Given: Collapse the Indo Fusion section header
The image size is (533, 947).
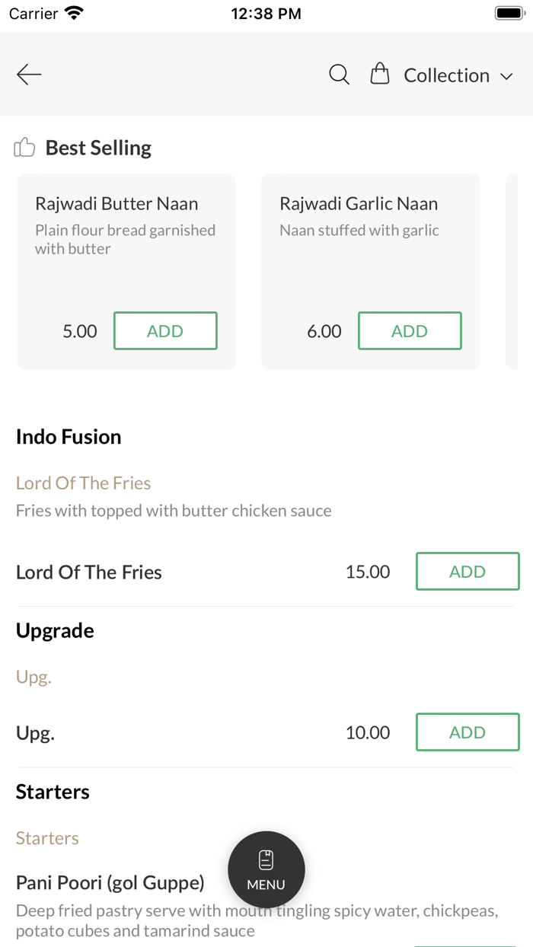Looking at the screenshot, I should (x=69, y=436).
